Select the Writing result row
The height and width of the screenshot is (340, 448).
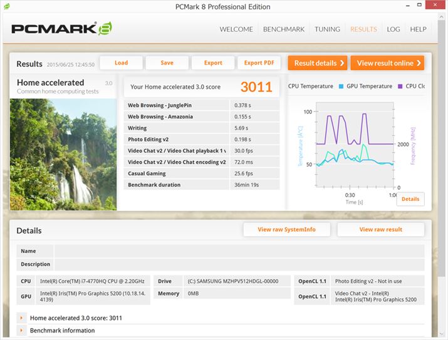point(202,128)
